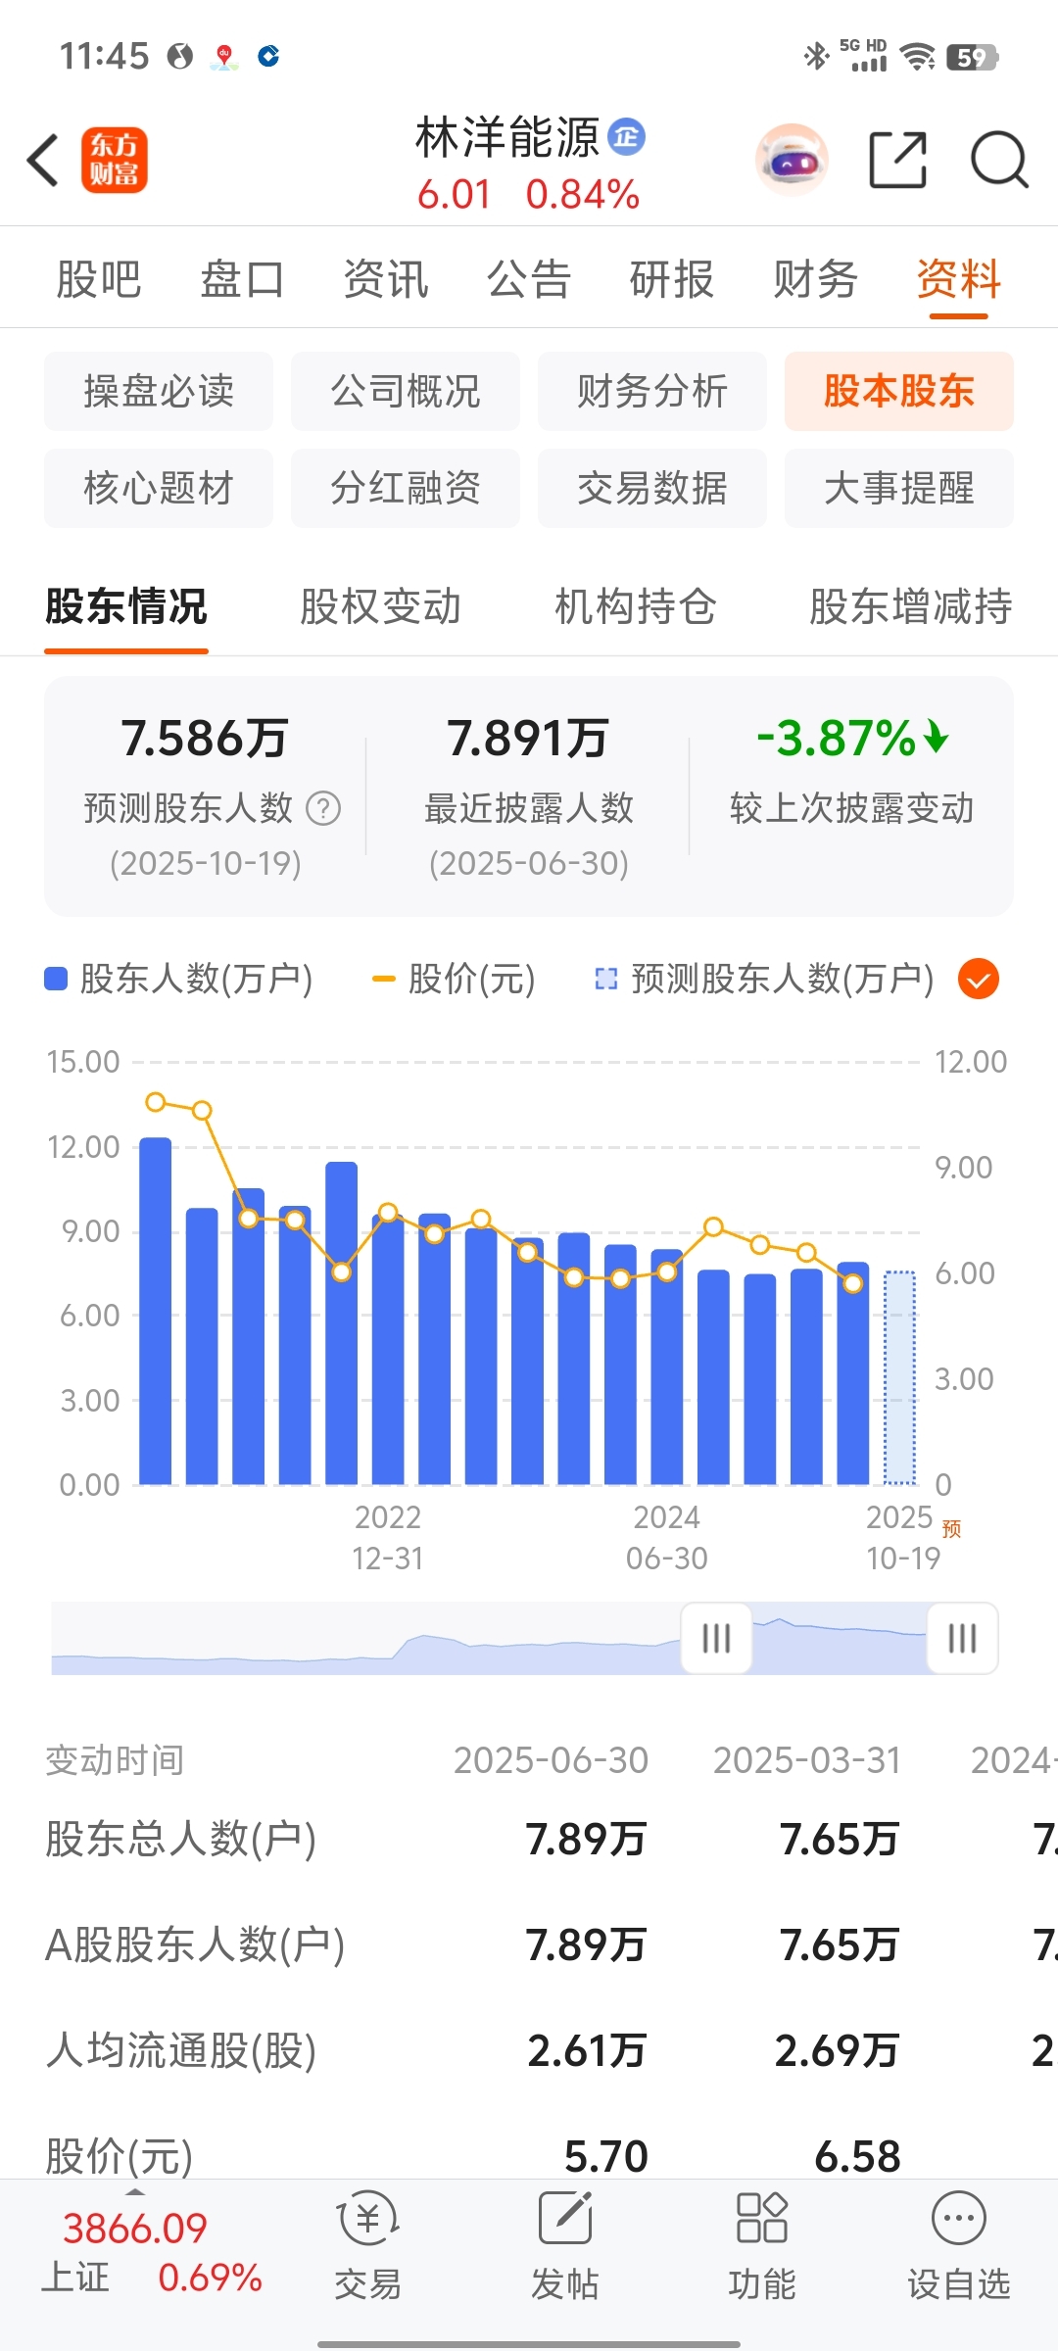This screenshot has height=2351, width=1058.
Task: Switch to the 公告 tab
Action: [x=529, y=279]
